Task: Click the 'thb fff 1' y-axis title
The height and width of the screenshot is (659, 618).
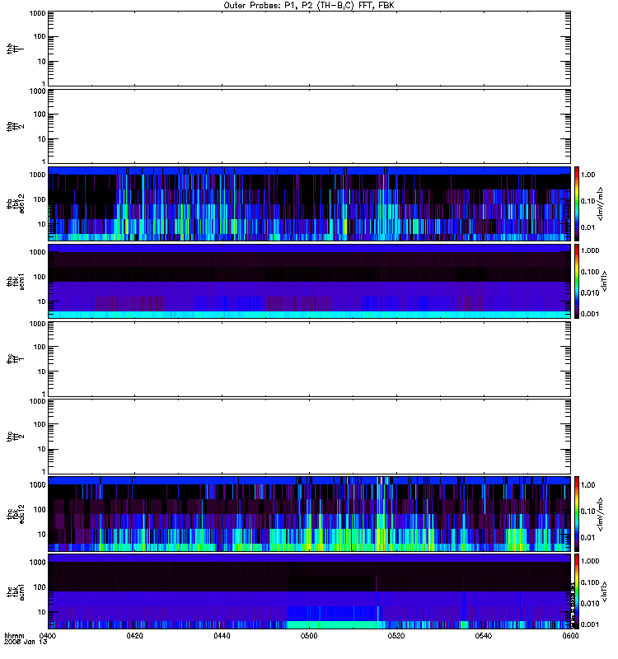Action: 16,49
